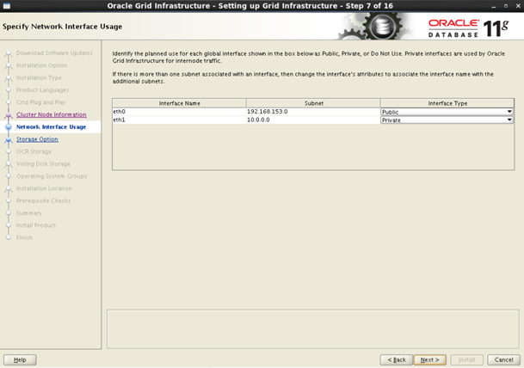524x368 pixels.
Task: Click the Oracle Database 11g logo
Action: (x=469, y=28)
